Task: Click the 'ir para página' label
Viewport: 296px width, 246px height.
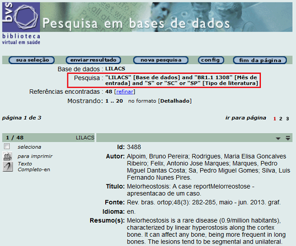Action: point(245,118)
